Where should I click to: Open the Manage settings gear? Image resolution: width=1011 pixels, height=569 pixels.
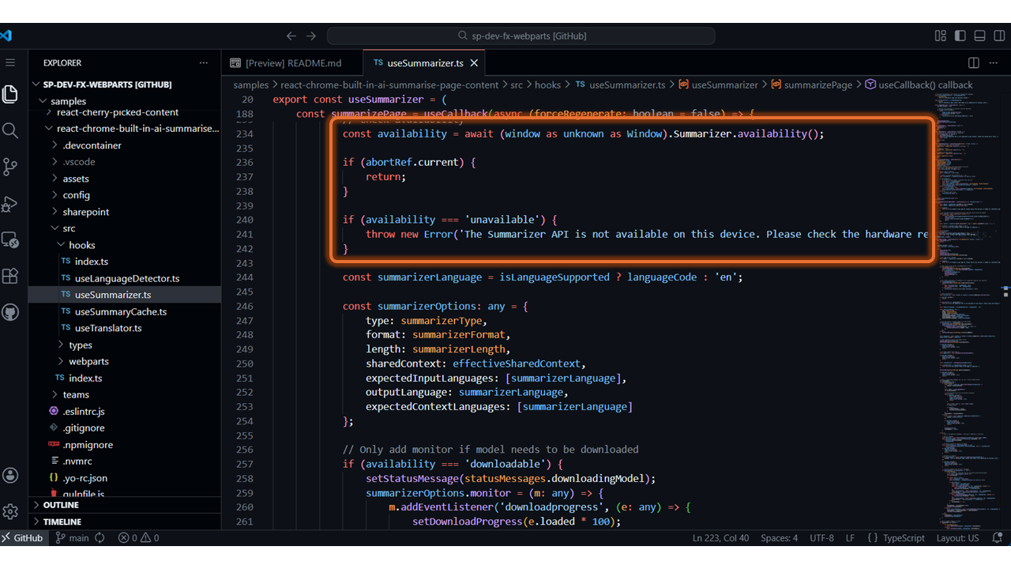pos(10,511)
